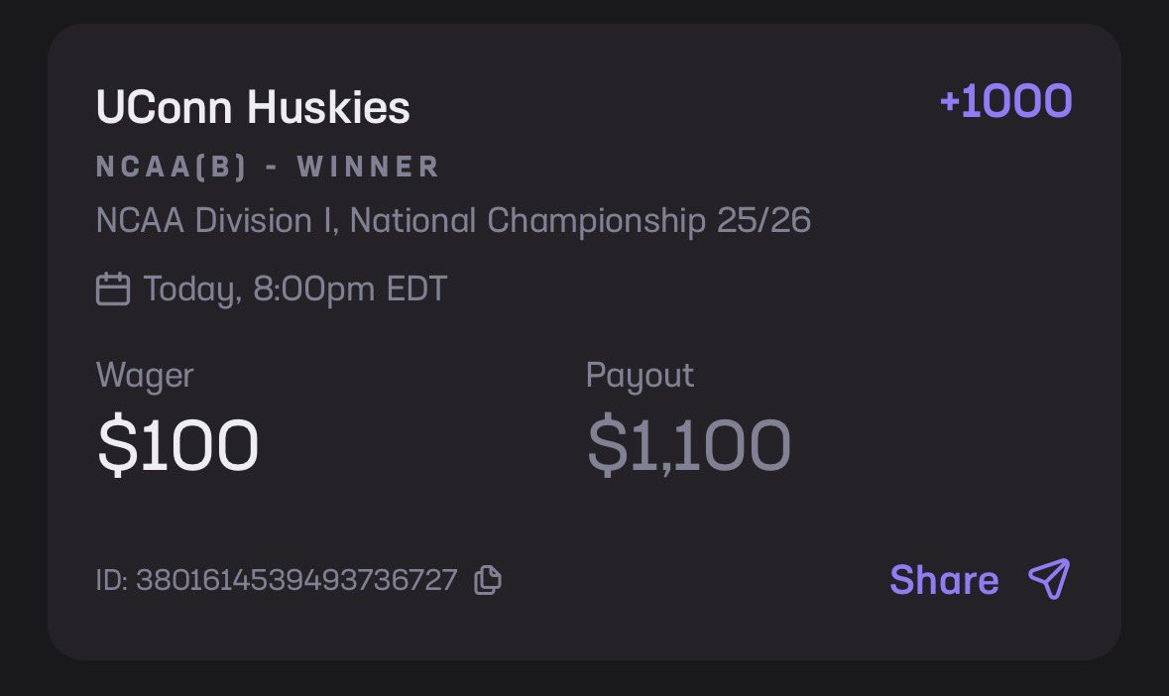
Task: Click the National Championship 25/26 text
Action: [x=580, y=220]
